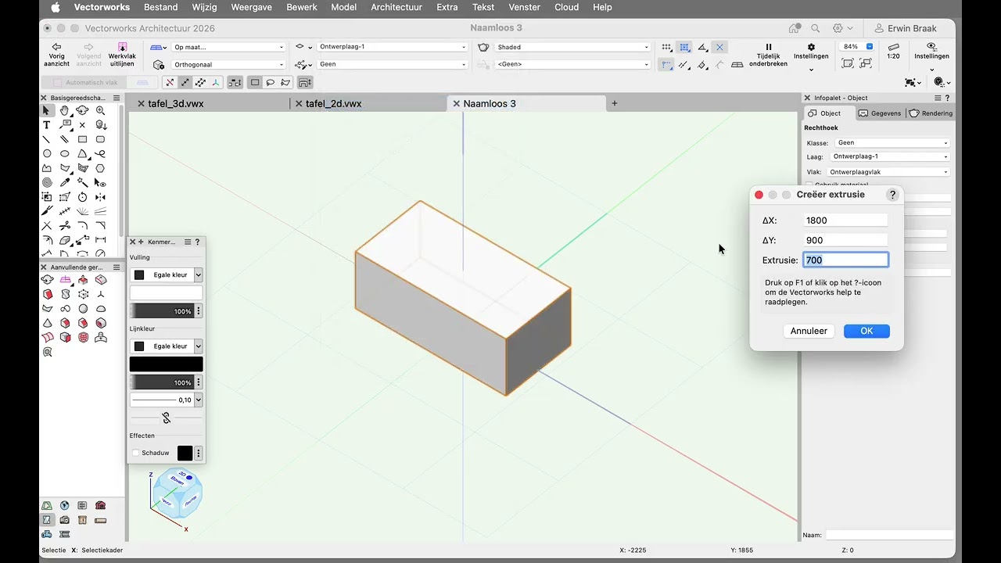Add a new document tab with plus

[614, 103]
